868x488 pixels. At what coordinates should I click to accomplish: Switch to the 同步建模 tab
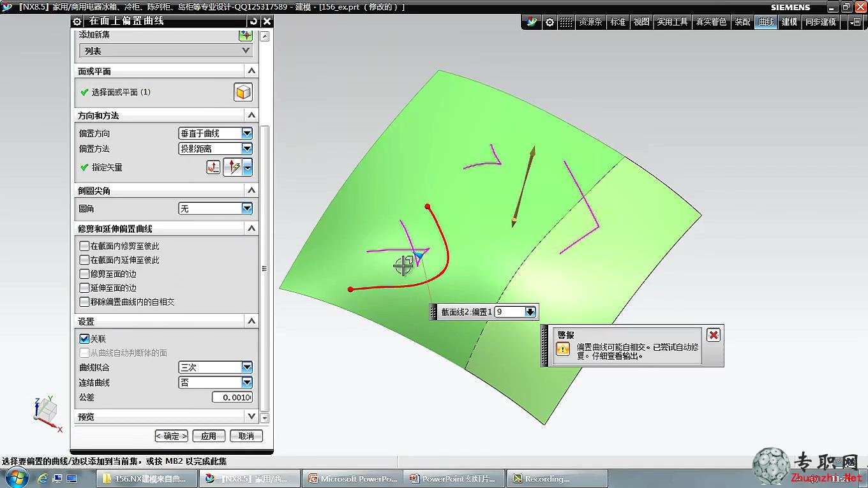click(x=821, y=22)
